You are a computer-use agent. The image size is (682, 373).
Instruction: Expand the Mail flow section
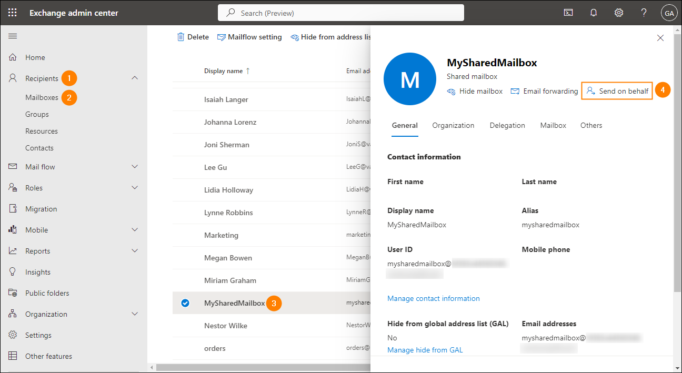(x=135, y=167)
